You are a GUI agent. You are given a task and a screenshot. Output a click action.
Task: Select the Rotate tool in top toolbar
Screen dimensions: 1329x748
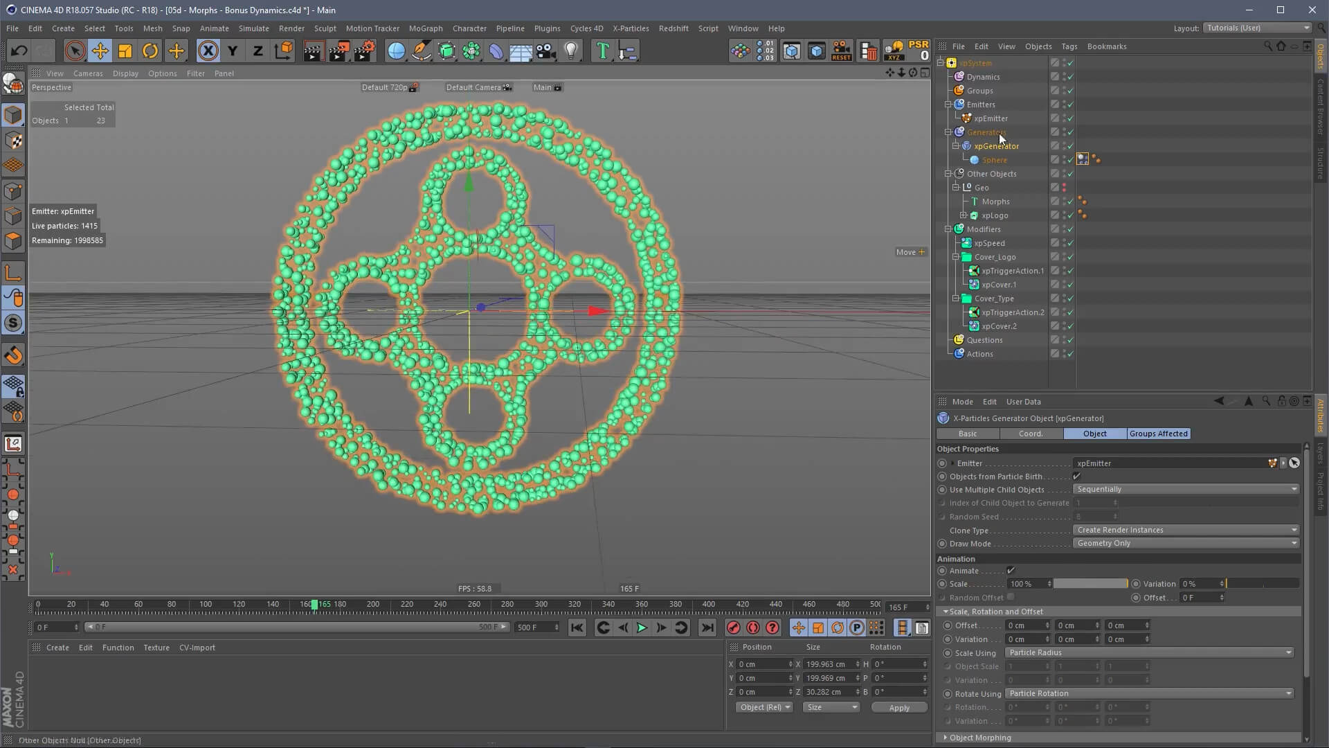coord(150,51)
